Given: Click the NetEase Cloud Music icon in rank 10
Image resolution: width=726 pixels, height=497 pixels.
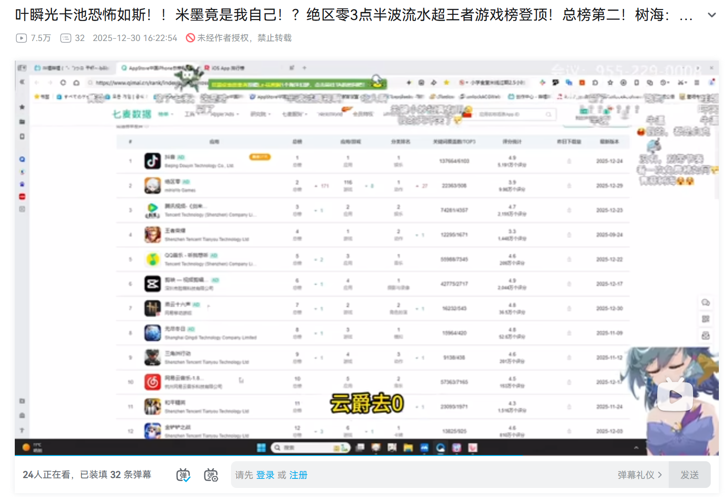Looking at the screenshot, I should click(153, 382).
